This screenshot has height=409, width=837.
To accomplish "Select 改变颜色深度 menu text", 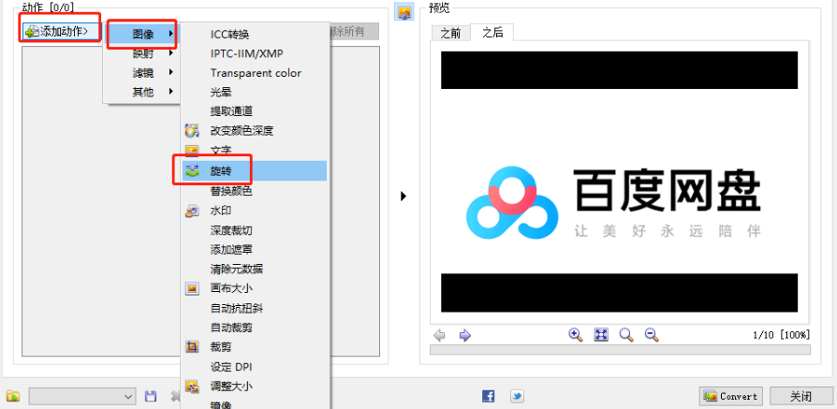I will coord(242,131).
